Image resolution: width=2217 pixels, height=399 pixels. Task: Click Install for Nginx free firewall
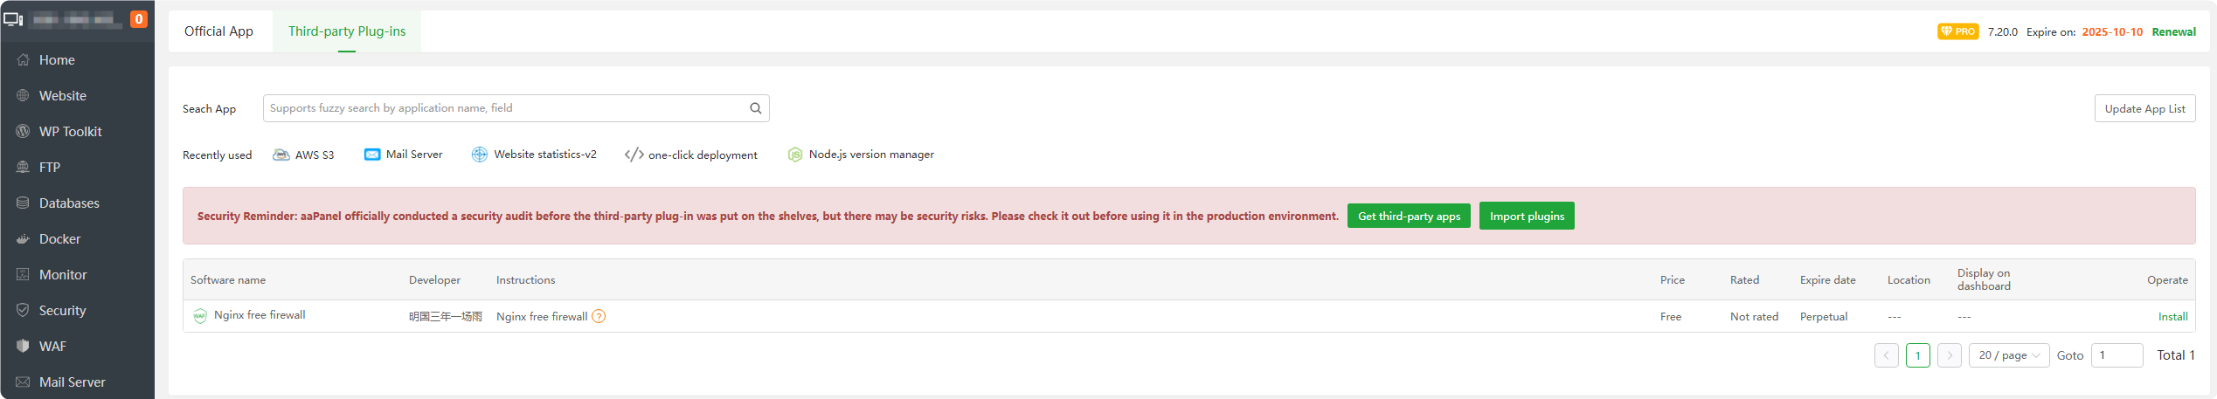pos(2172,317)
